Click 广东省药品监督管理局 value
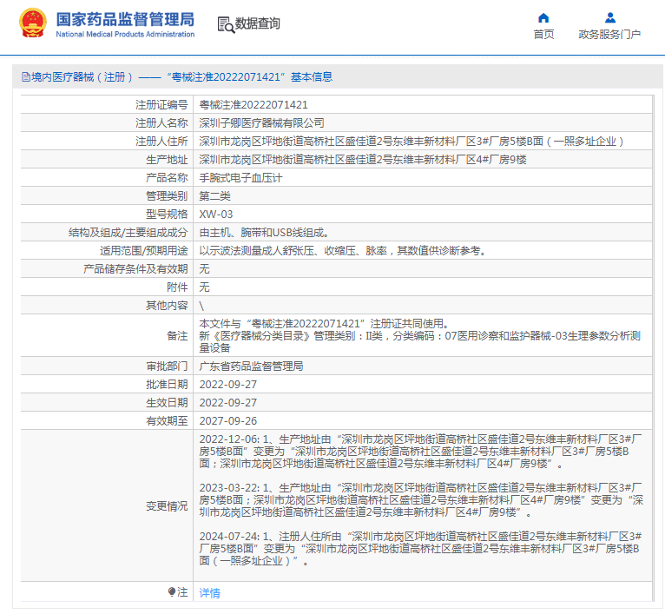665x614 pixels. [251, 366]
